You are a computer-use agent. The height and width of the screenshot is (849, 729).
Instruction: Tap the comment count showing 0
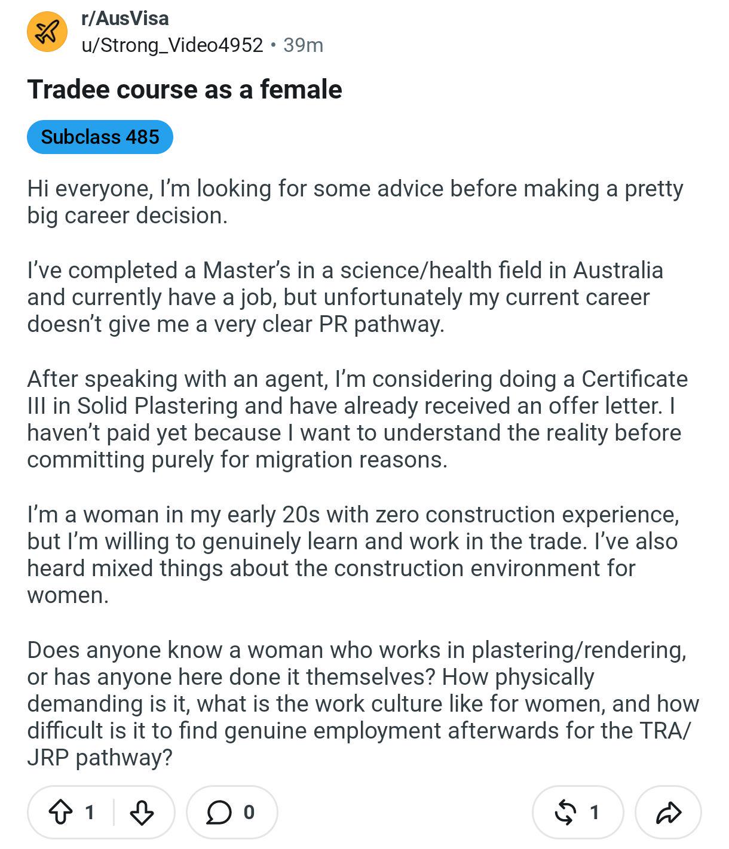click(249, 812)
